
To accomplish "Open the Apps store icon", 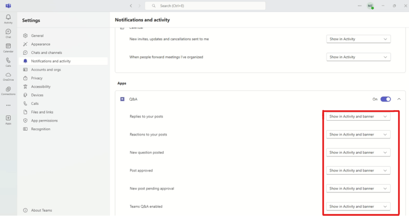I will click(x=9, y=118).
